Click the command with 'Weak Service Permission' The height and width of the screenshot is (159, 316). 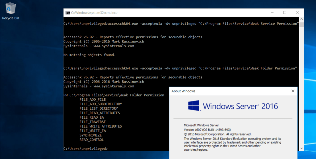pyautogui.click(x=181, y=23)
